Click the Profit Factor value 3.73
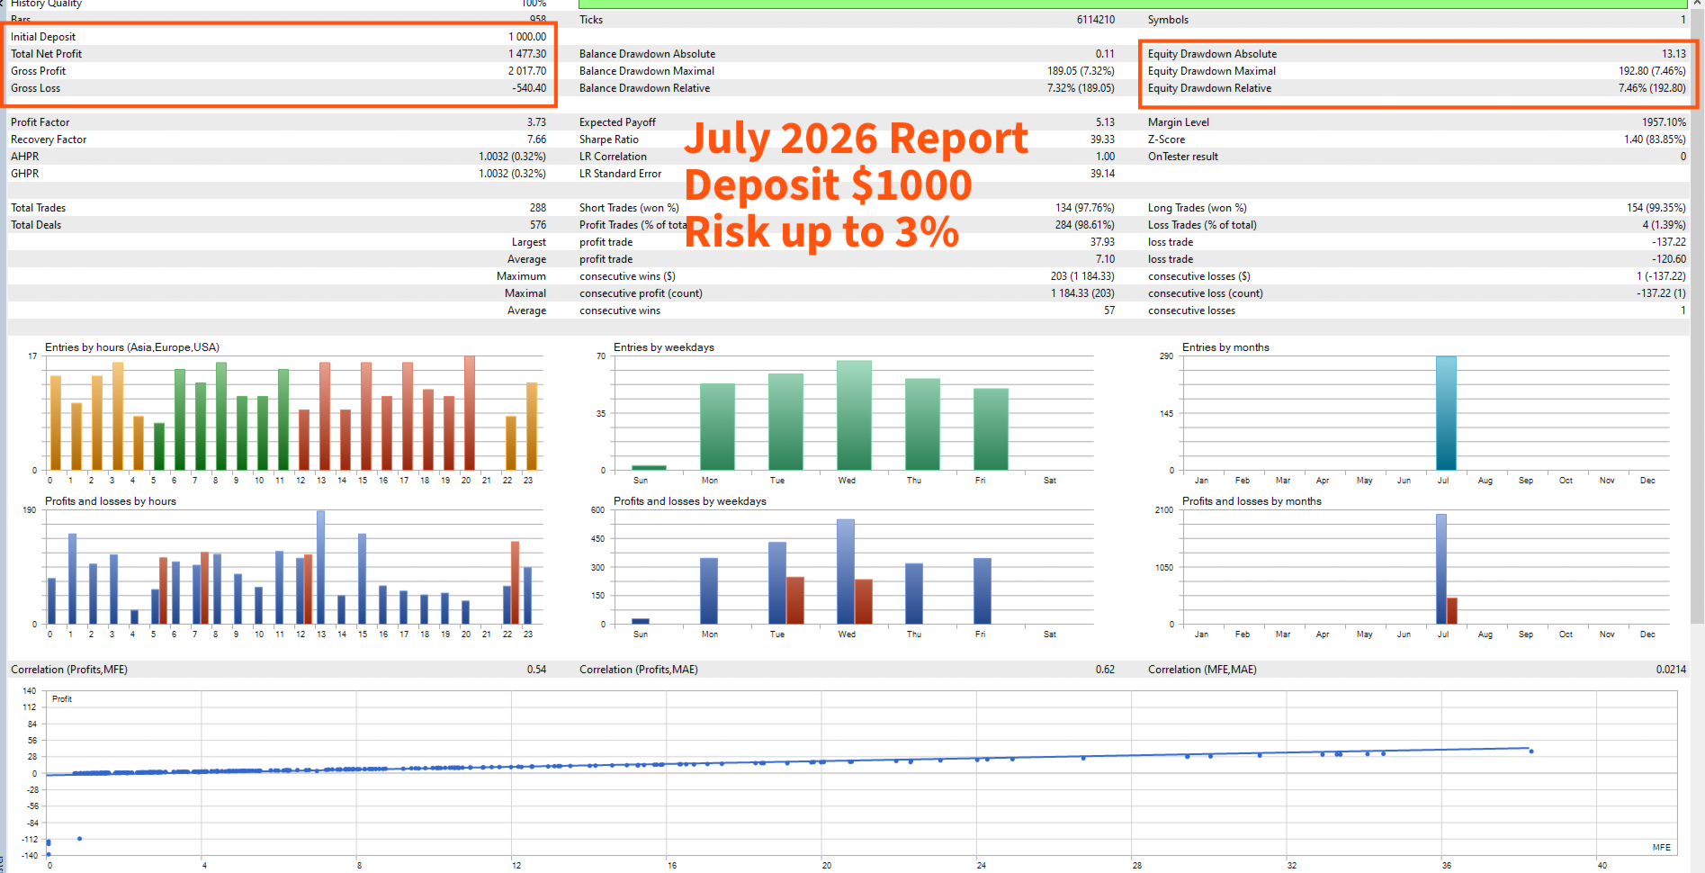 point(536,122)
